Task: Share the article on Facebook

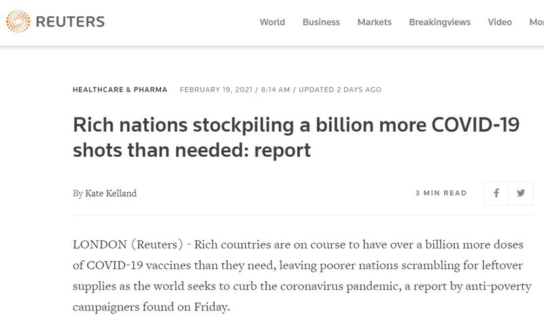Action: point(496,193)
